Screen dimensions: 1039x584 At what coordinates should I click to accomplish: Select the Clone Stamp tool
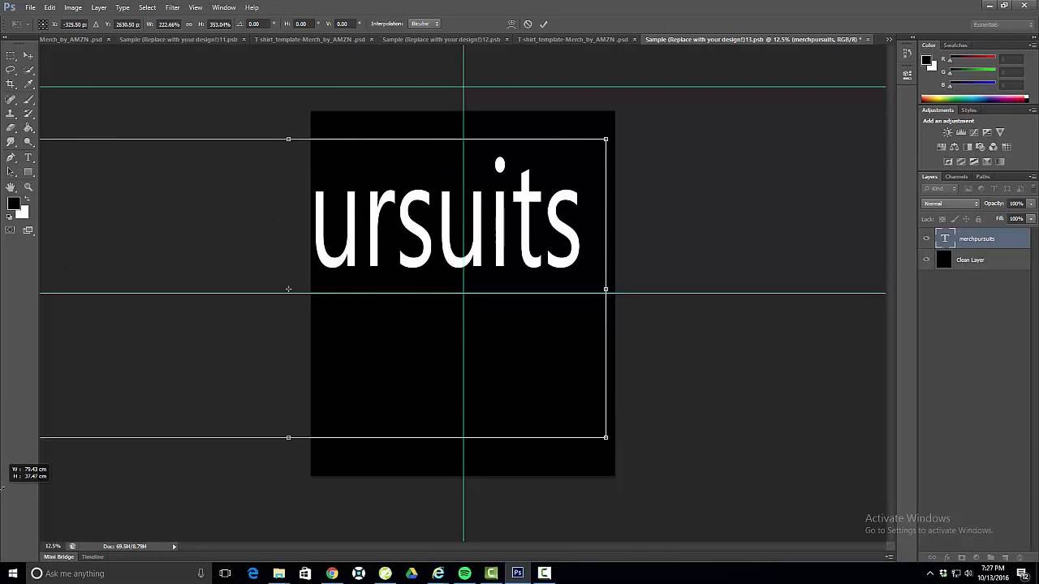click(11, 114)
